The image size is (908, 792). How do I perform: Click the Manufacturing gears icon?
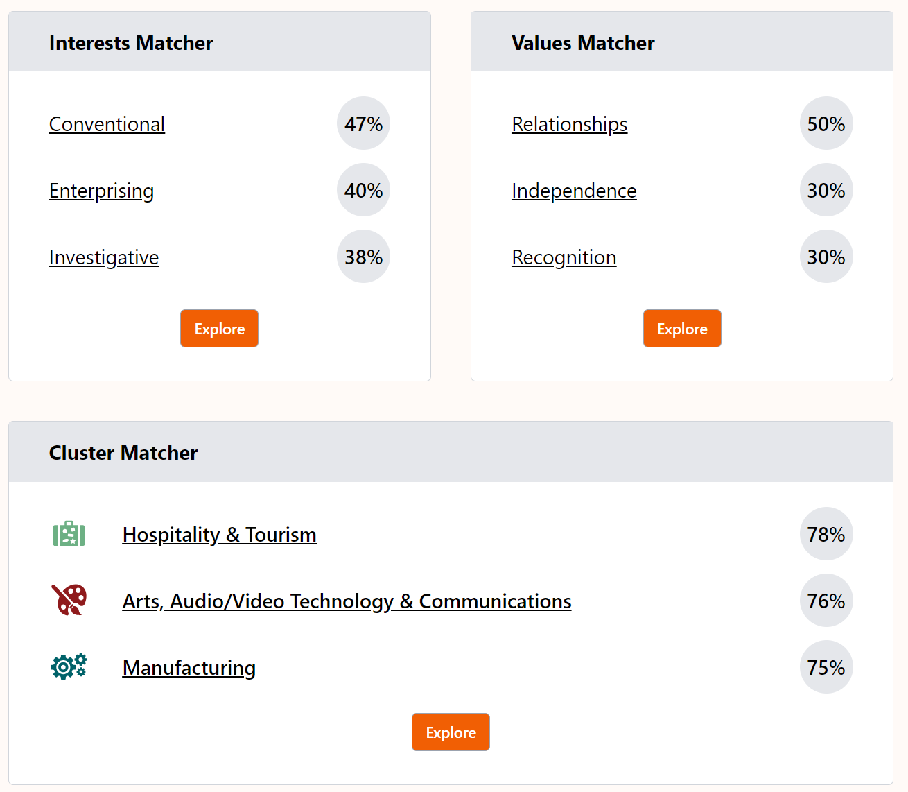click(69, 666)
